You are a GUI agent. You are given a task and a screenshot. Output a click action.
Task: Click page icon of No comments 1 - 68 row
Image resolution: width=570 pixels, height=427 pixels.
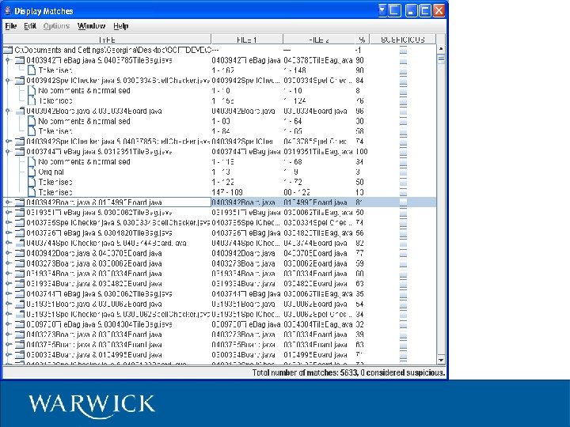(32, 161)
